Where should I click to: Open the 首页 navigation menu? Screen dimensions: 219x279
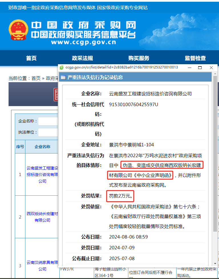pos(31,58)
